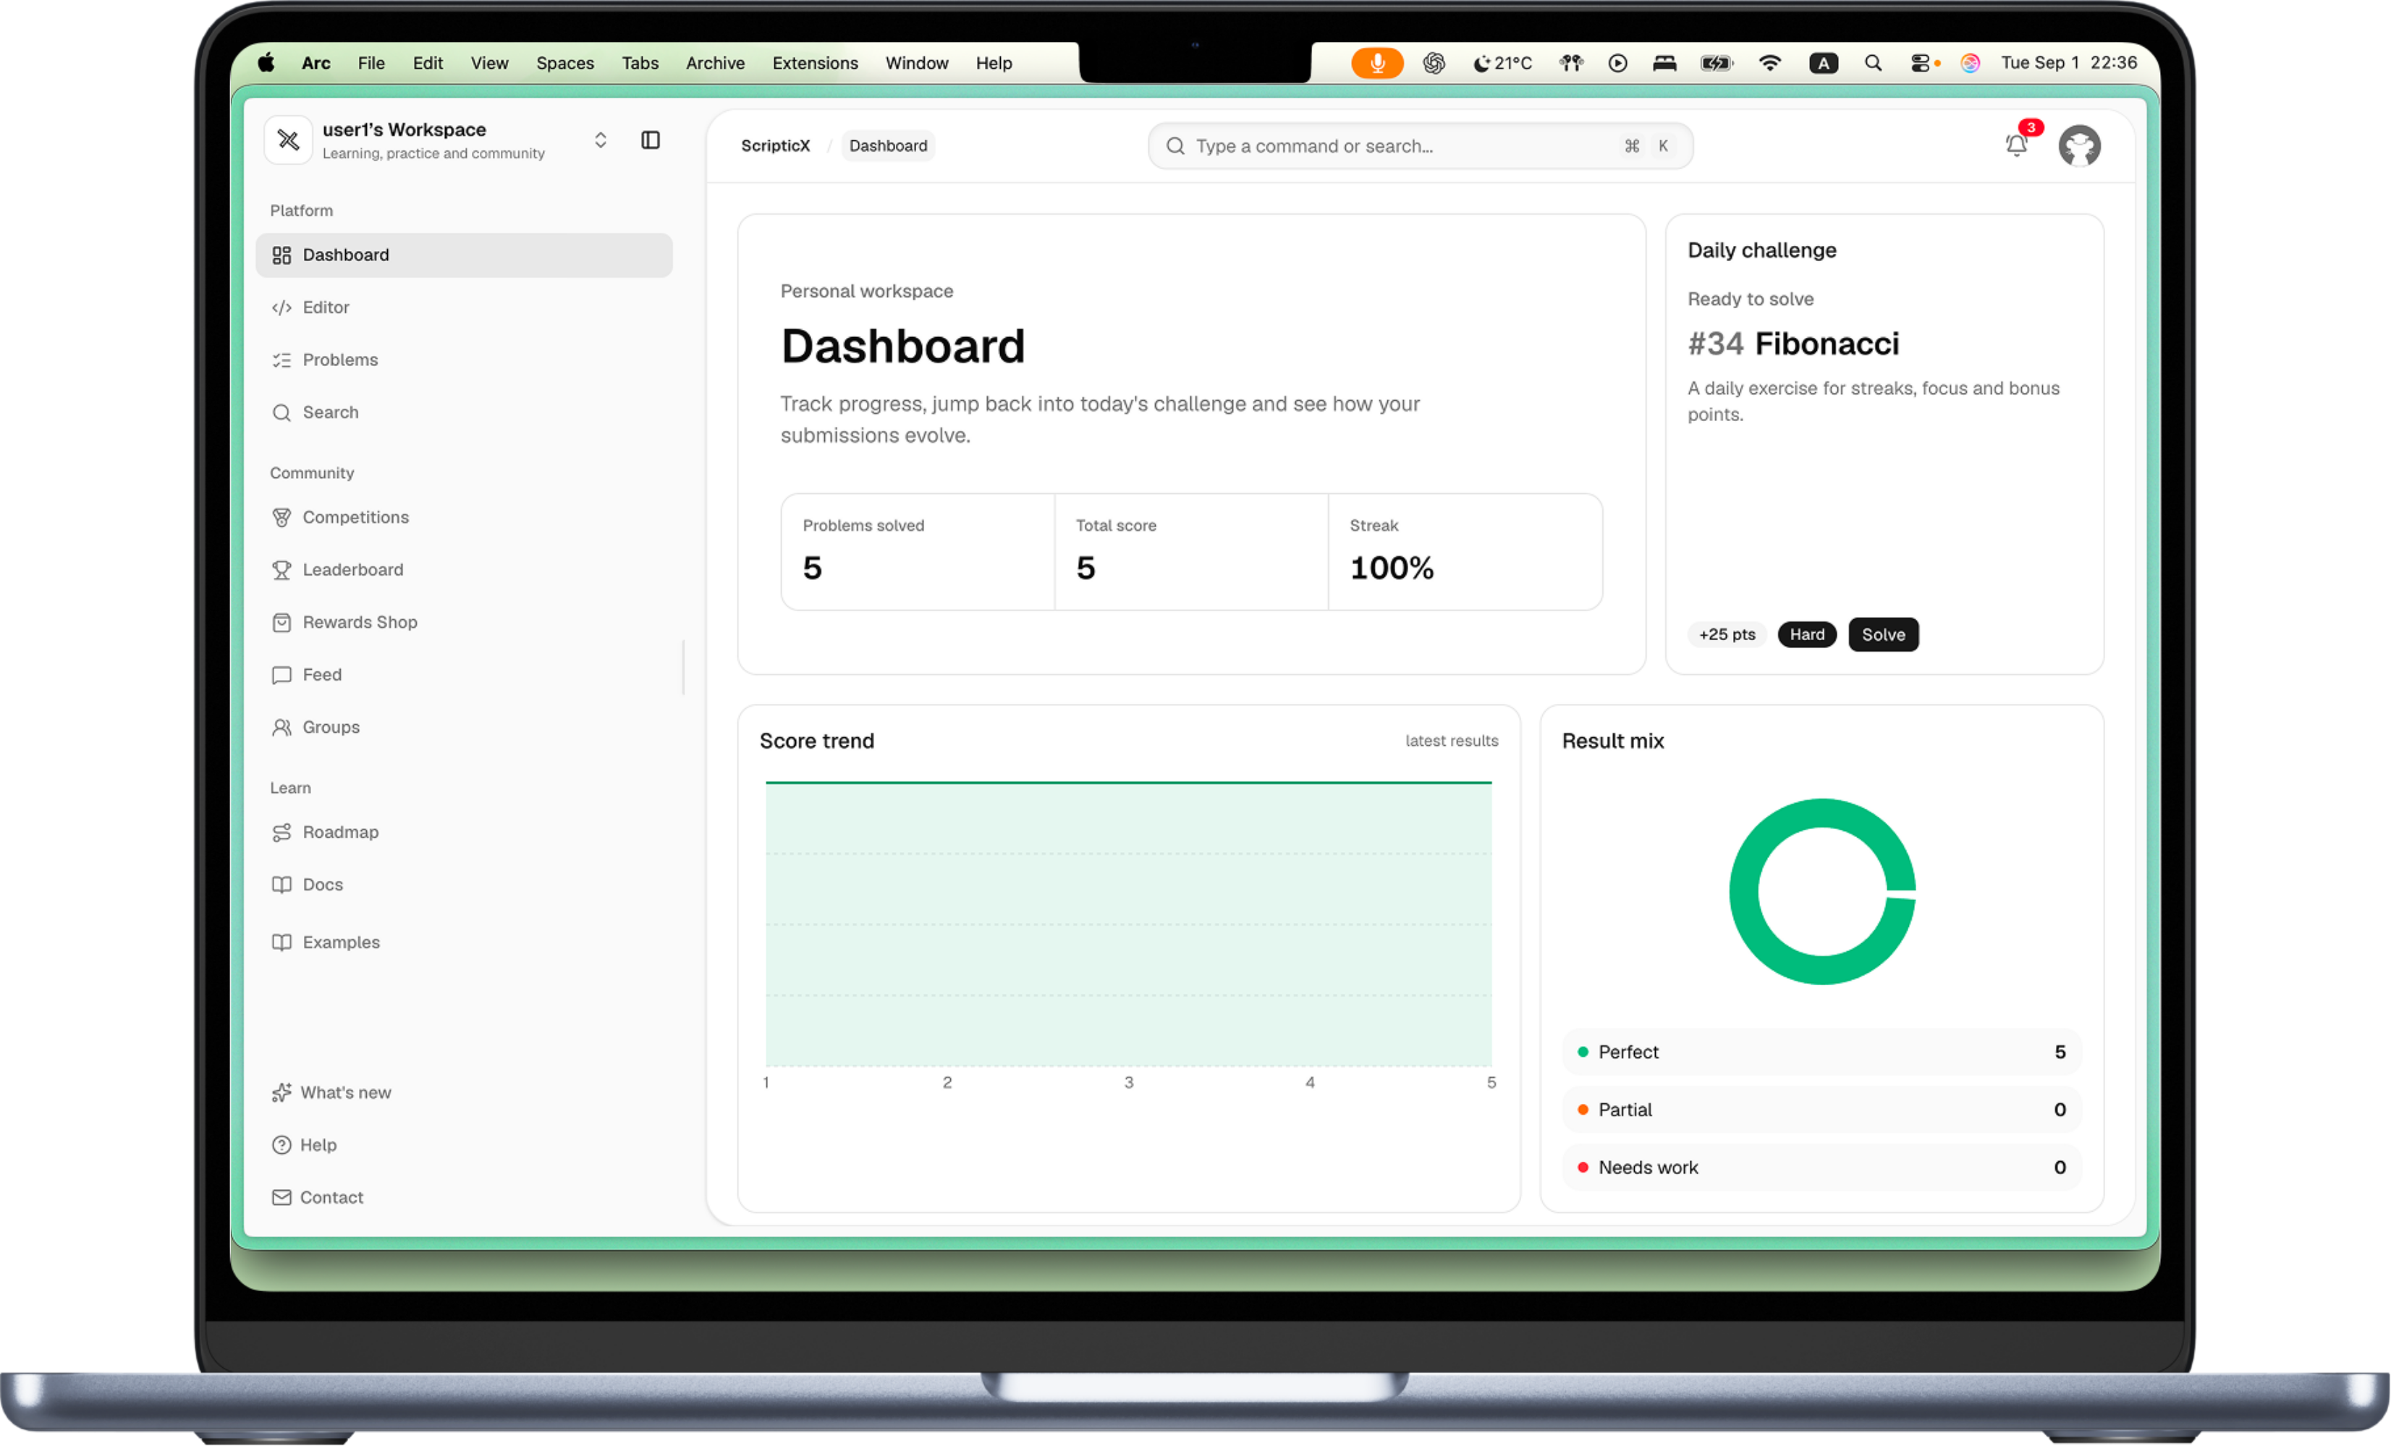
Task: Select the Needs work legend row
Action: pyautogui.click(x=1821, y=1167)
